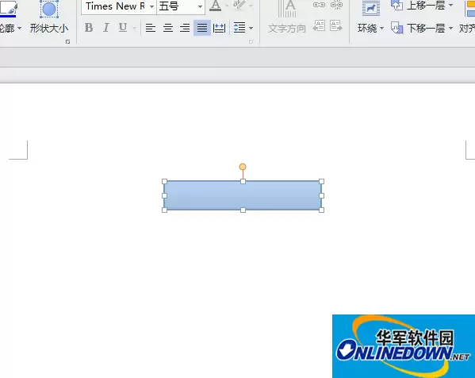Click the 下移一层 send backward button

tap(418, 29)
